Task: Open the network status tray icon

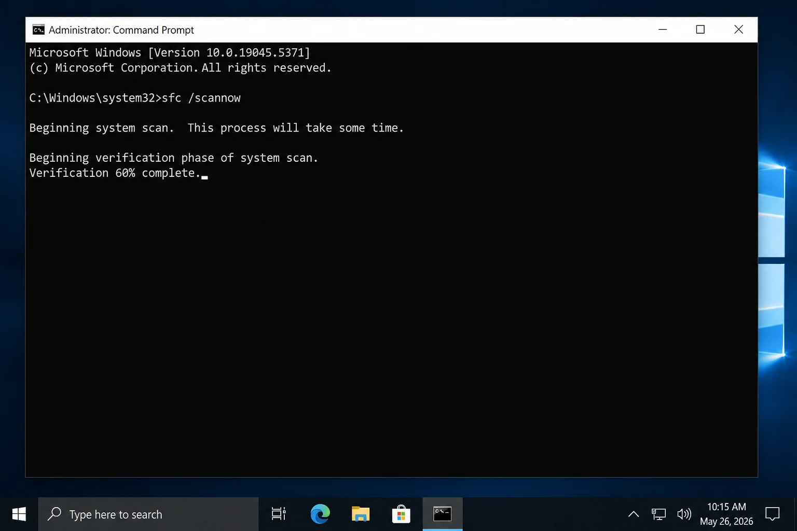Action: click(659, 514)
